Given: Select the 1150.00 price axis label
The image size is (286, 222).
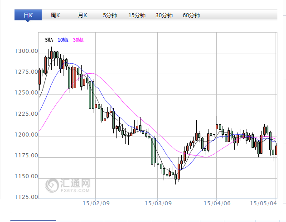Looking at the screenshot, I should coord(25,177).
